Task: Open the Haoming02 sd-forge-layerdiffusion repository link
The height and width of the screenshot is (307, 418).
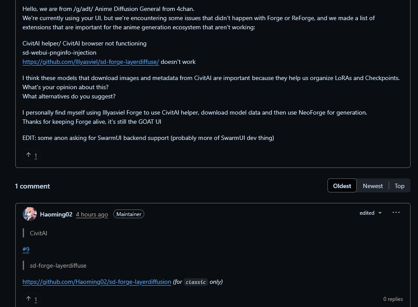Action: [x=97, y=282]
